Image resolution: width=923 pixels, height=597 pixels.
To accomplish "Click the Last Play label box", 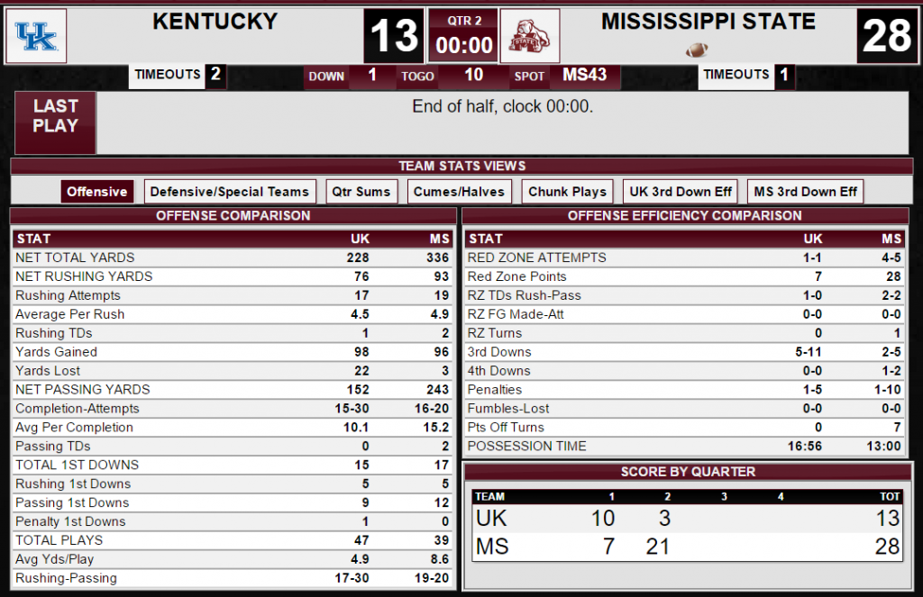I will click(55, 122).
